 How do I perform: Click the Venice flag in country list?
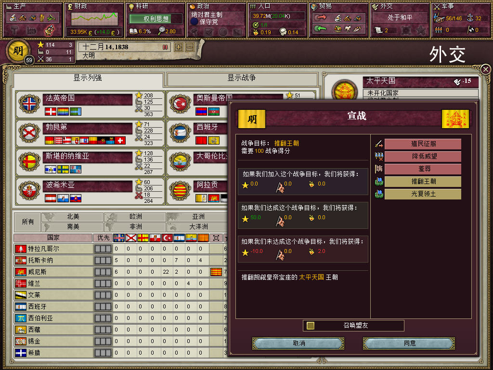(x=20, y=272)
